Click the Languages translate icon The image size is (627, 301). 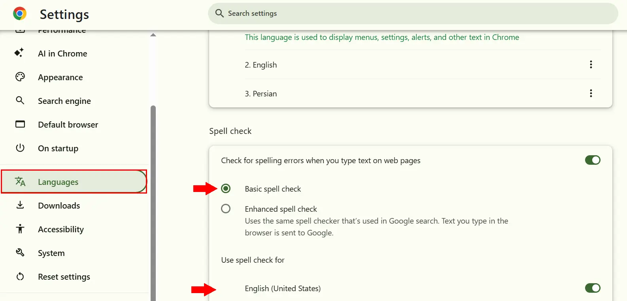click(x=20, y=181)
